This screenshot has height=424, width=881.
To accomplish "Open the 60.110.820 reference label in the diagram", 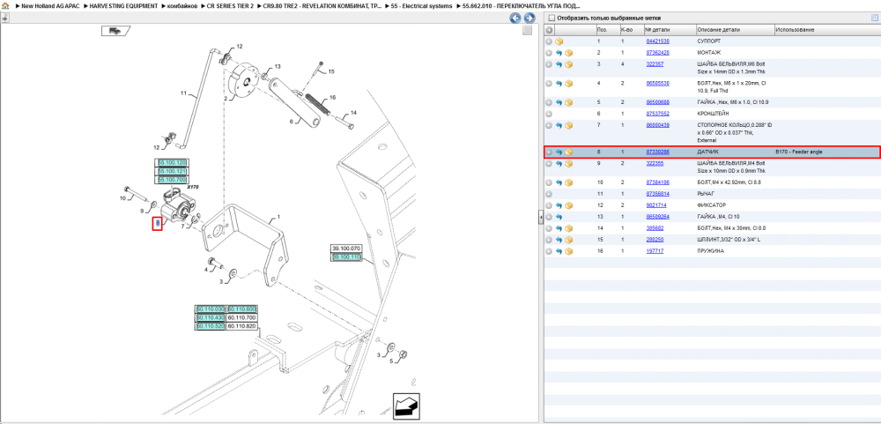I will (x=241, y=326).
